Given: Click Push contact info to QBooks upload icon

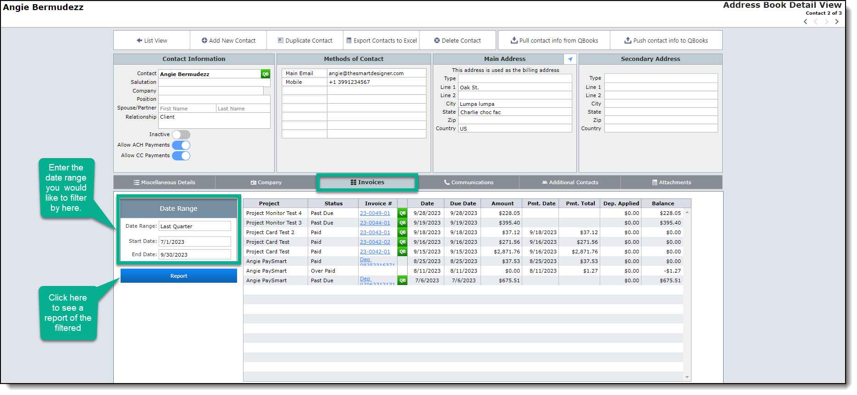Looking at the screenshot, I should point(628,40).
